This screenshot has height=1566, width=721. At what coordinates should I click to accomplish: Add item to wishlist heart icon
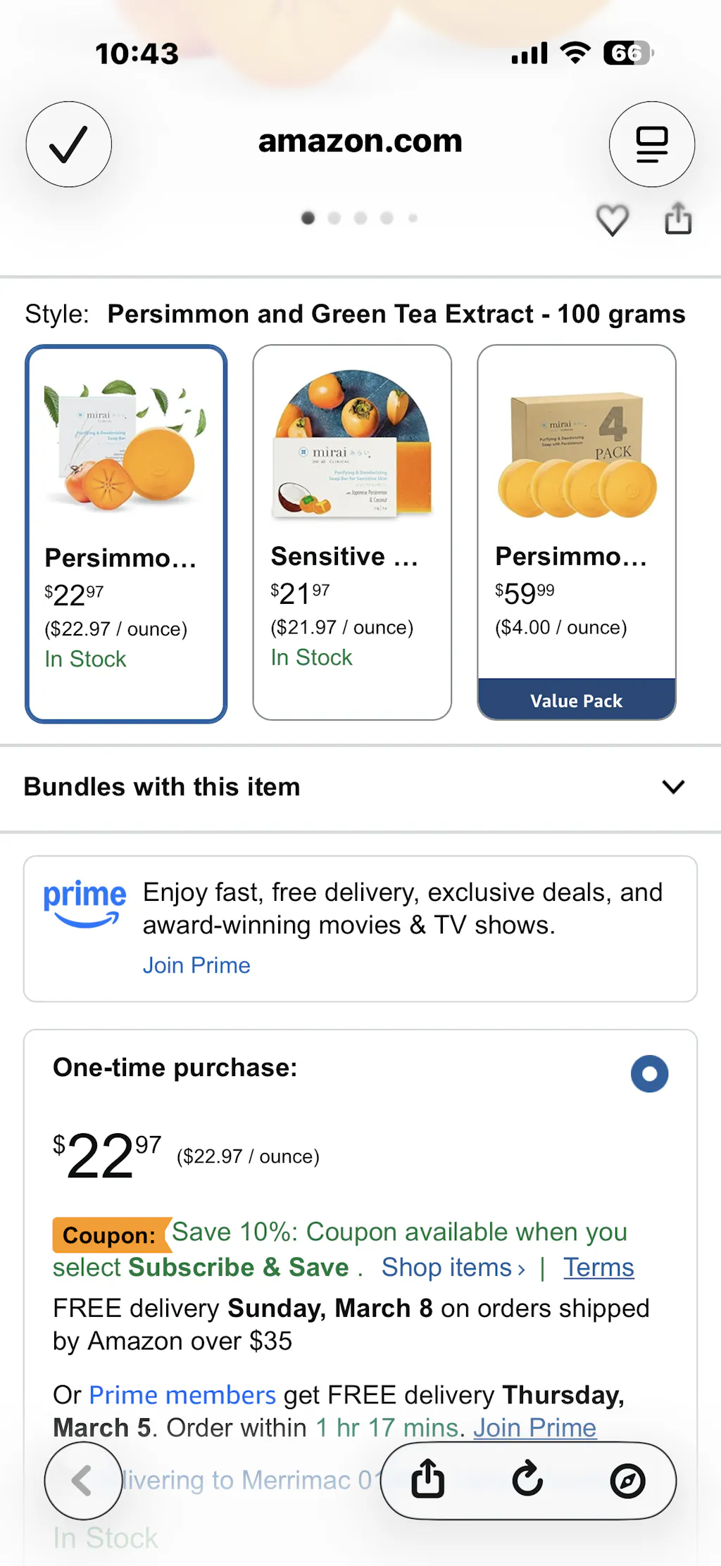click(612, 220)
